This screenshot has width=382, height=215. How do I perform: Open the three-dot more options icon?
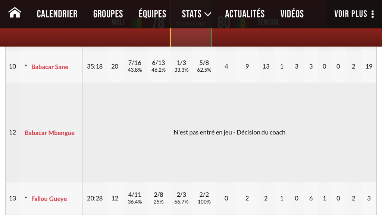373,14
